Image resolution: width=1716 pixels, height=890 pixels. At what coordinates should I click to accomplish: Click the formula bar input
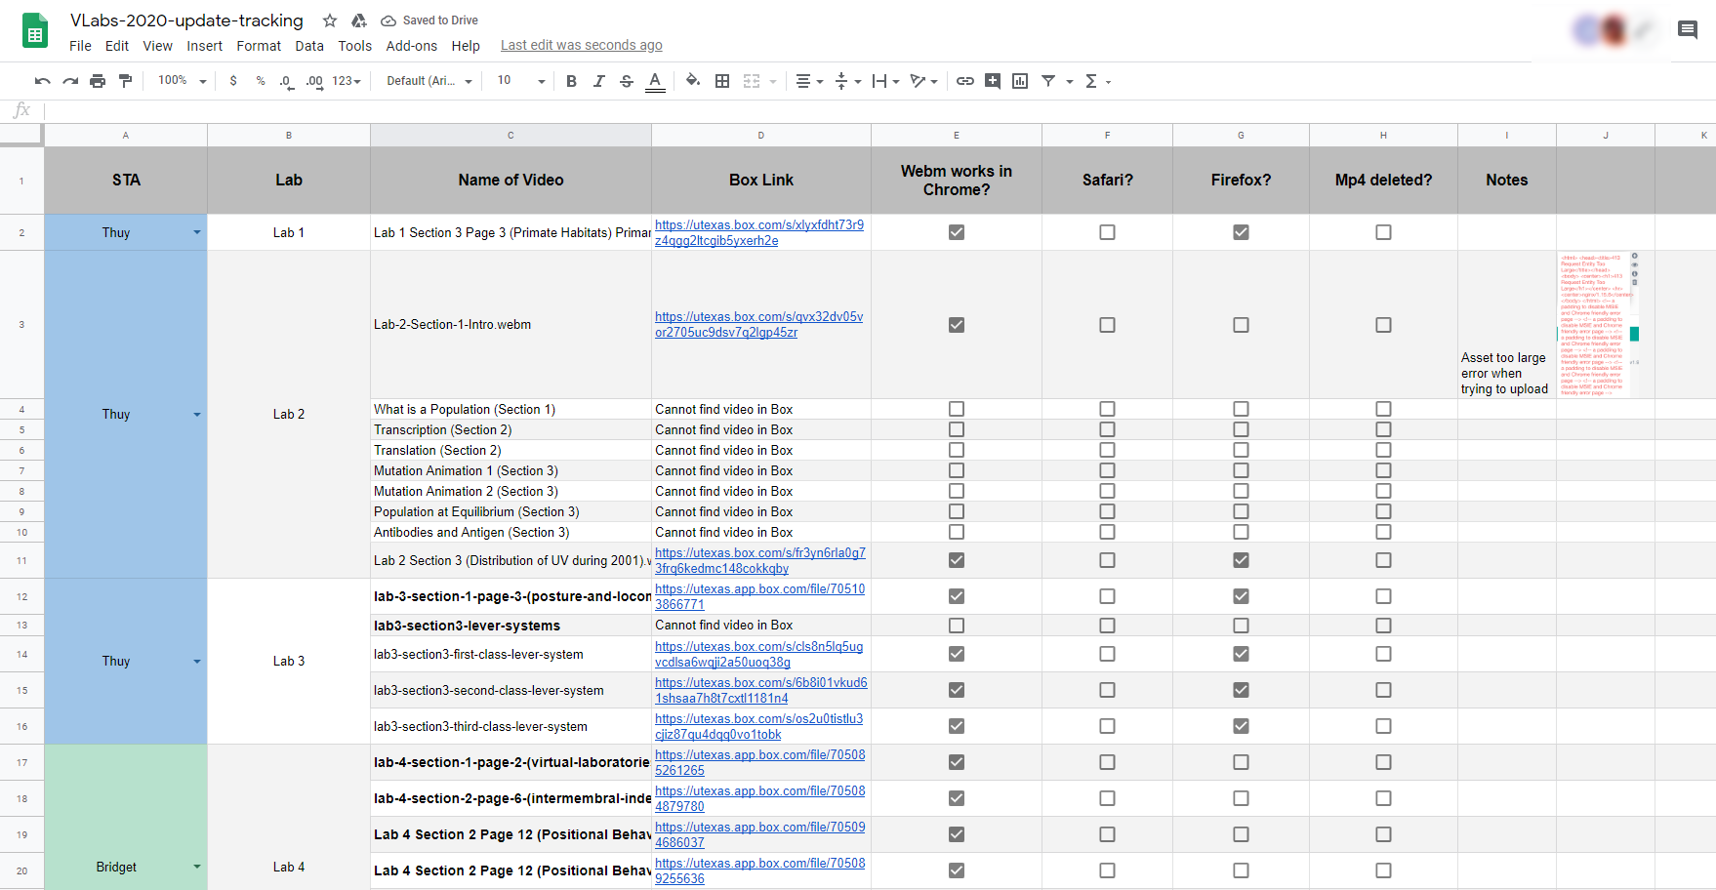click(878, 110)
